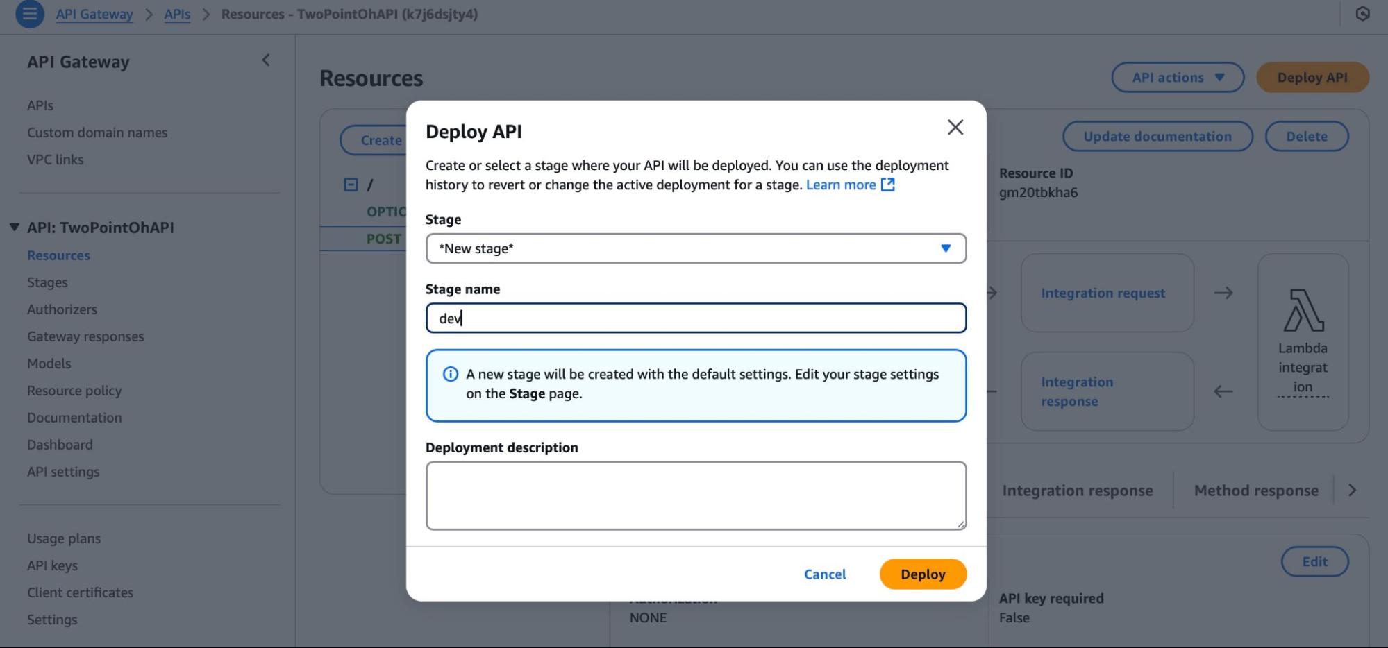Follow the Learn more link
The image size is (1388, 648).
click(x=841, y=185)
